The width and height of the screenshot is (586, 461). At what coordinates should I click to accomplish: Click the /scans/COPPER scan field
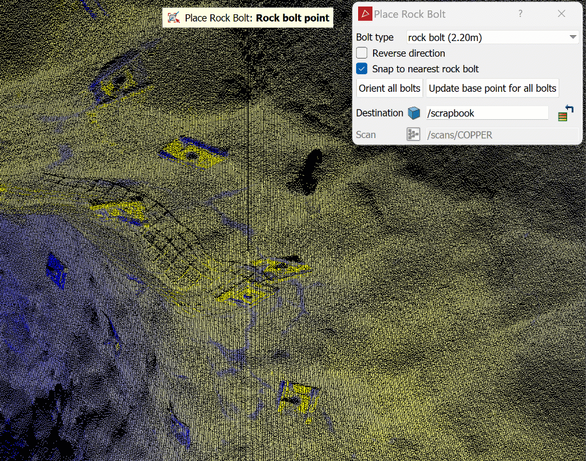(x=501, y=135)
